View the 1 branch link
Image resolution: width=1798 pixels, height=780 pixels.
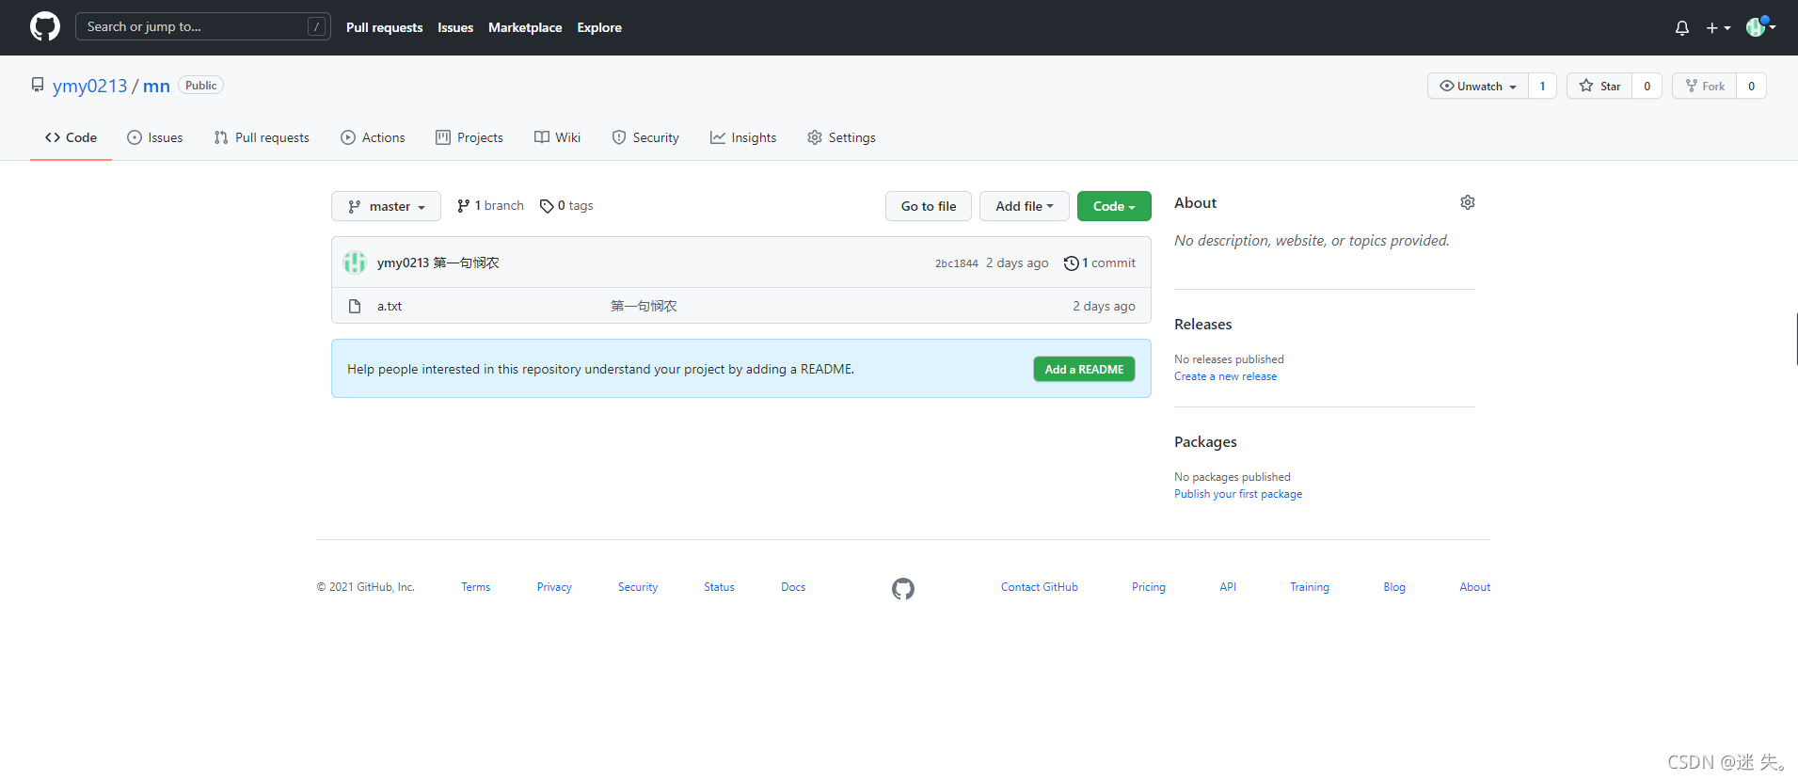pos(490,205)
